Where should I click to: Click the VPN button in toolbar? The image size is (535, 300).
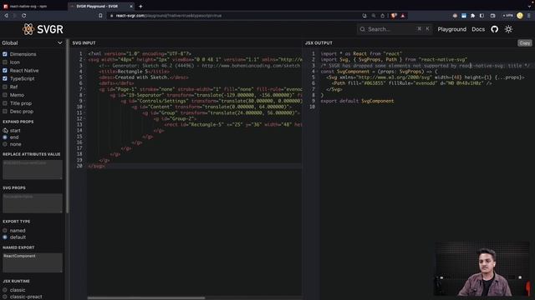click(x=507, y=16)
